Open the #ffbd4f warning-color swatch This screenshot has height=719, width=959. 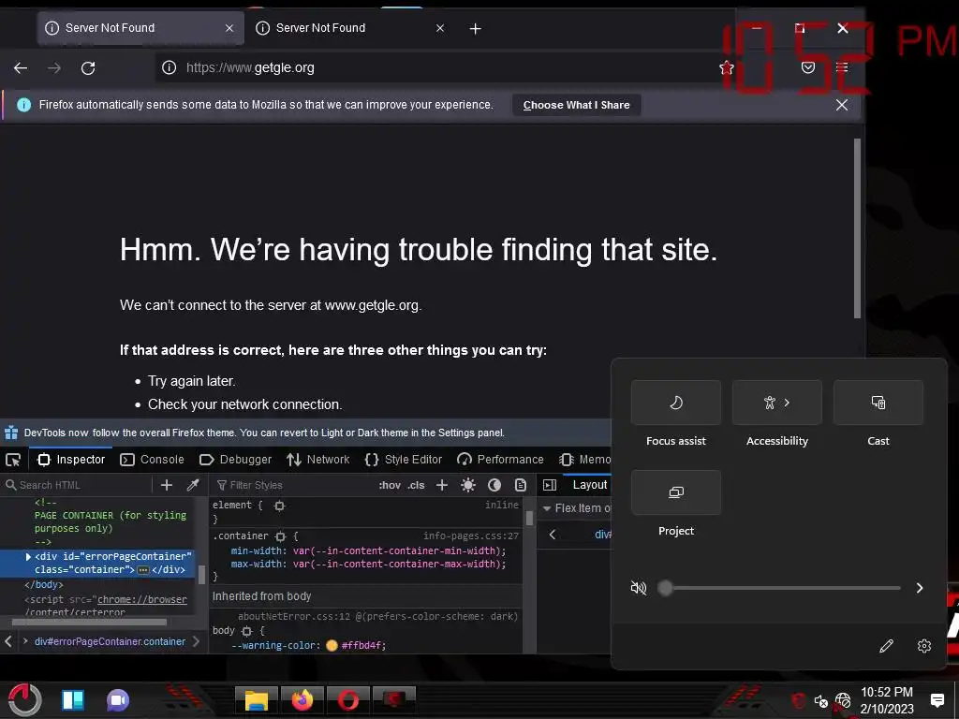point(332,646)
